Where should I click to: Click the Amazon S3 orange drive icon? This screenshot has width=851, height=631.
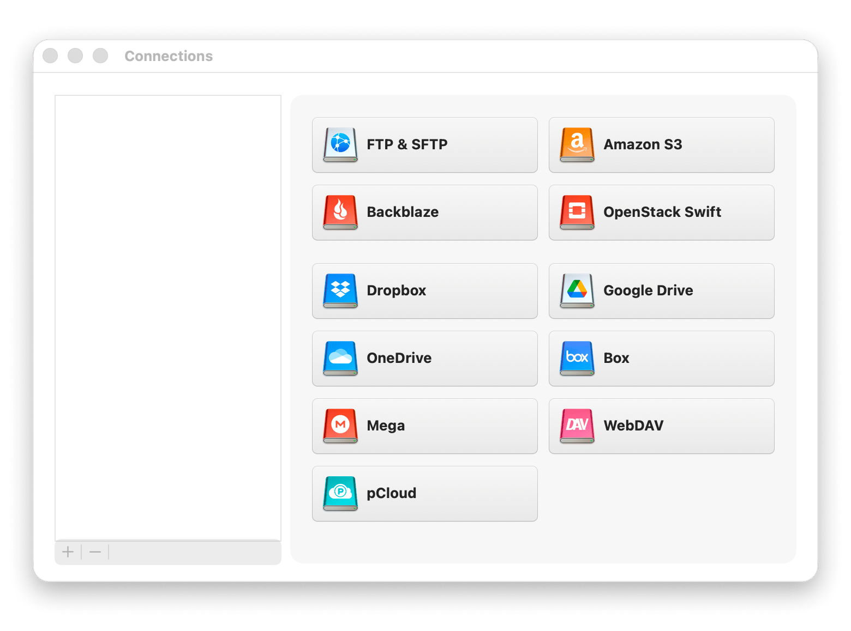(x=577, y=145)
